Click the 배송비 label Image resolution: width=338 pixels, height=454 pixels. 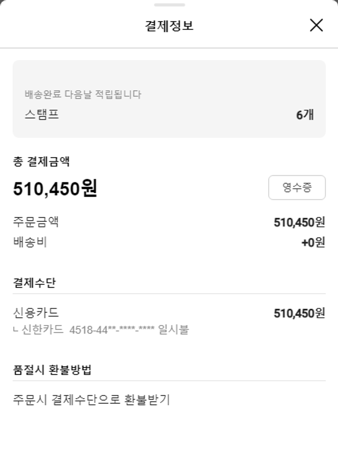click(30, 242)
